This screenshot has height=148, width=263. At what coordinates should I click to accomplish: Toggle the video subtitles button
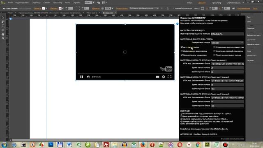[x=157, y=77]
